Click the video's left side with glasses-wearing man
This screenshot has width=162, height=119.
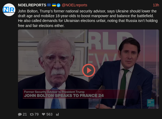pos(53,69)
